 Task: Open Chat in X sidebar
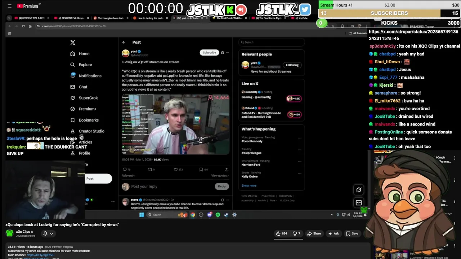click(x=79, y=87)
